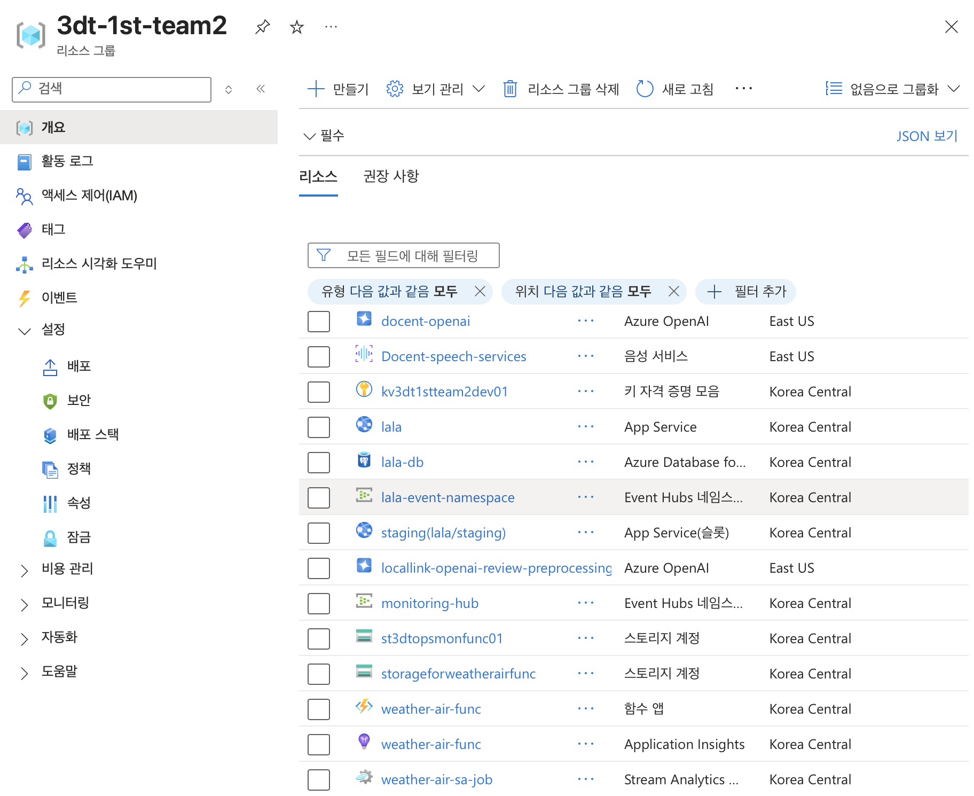Tick the lala-event-namespace checkbox

[x=319, y=498]
